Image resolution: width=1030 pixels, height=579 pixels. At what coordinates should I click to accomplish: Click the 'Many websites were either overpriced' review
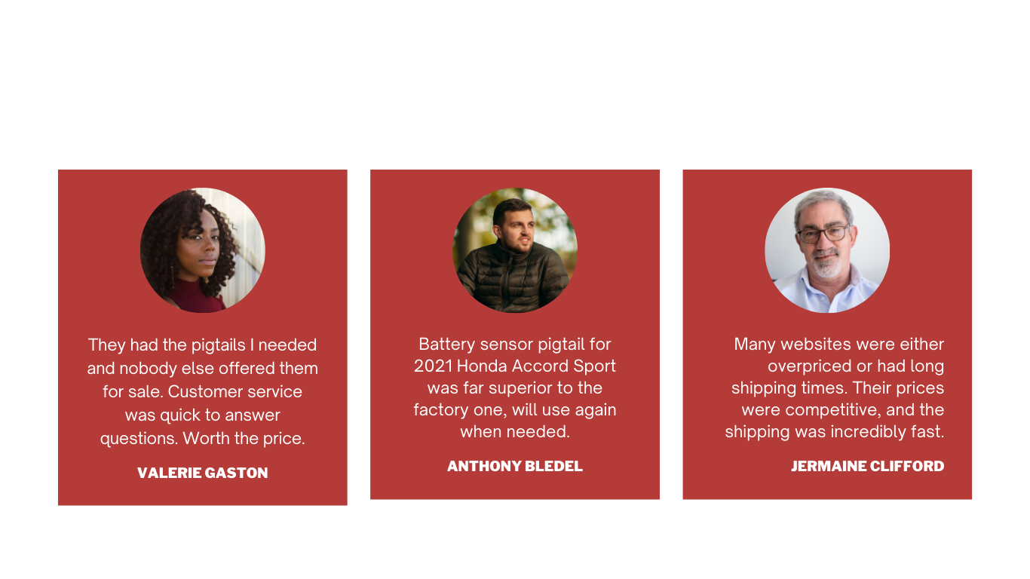[835, 388]
